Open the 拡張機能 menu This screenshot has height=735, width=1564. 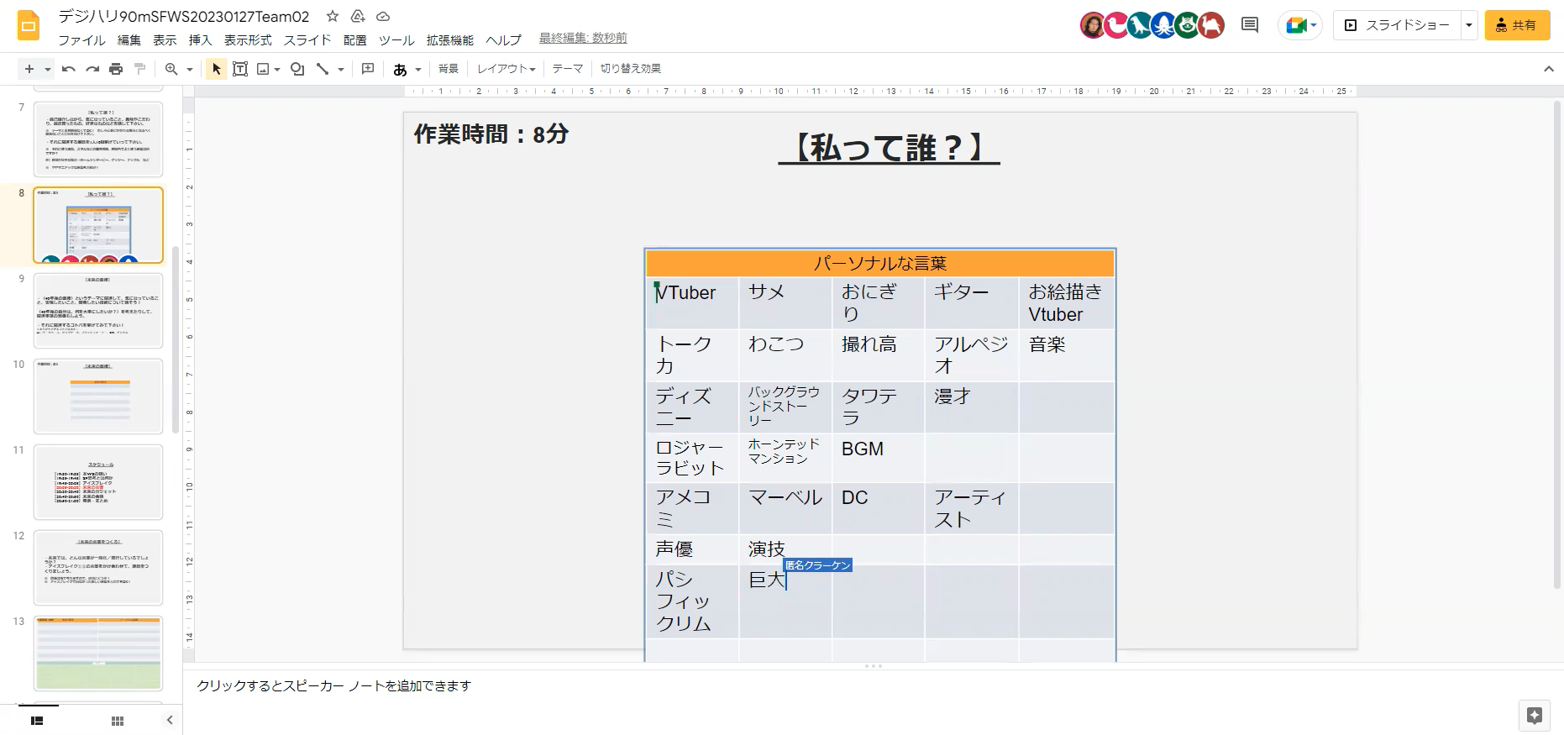[450, 39]
